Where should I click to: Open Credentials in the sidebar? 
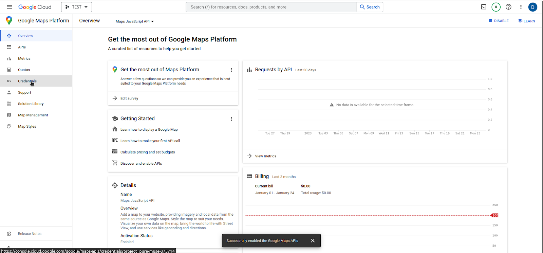pyautogui.click(x=36, y=81)
